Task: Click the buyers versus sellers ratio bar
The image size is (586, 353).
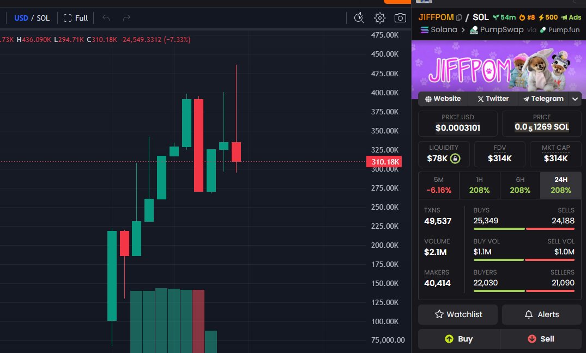Action: point(524,290)
